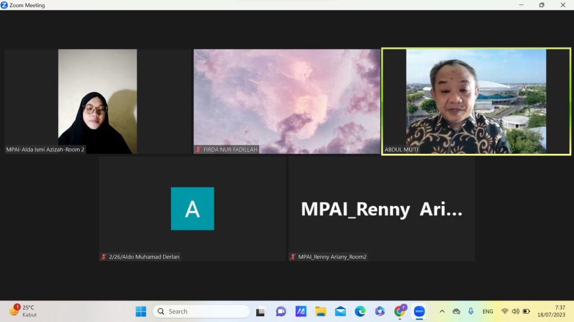This screenshot has width=574, height=322.
Task: Click muted mic icon on MPAI_Renny Ariany tile
Action: tap(293, 257)
